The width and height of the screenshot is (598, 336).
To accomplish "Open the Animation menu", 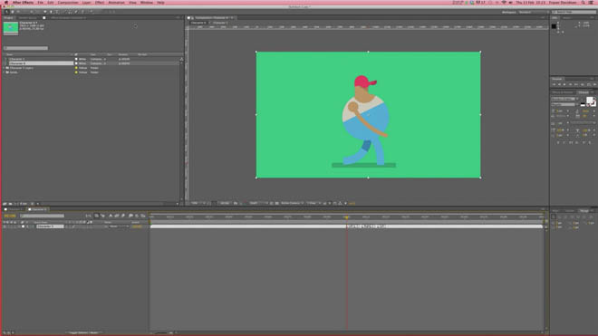I will pos(116,3).
